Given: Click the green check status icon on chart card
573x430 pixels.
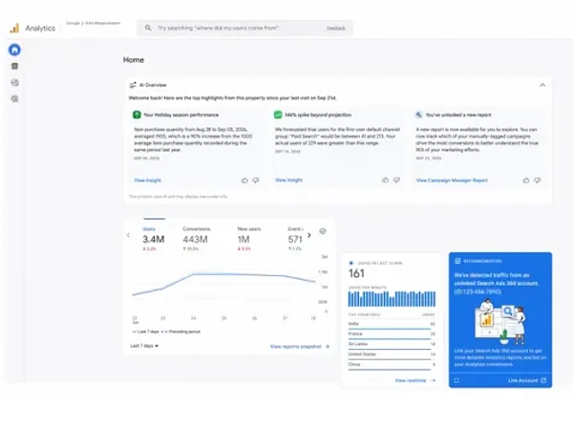Looking at the screenshot, I should (323, 231).
